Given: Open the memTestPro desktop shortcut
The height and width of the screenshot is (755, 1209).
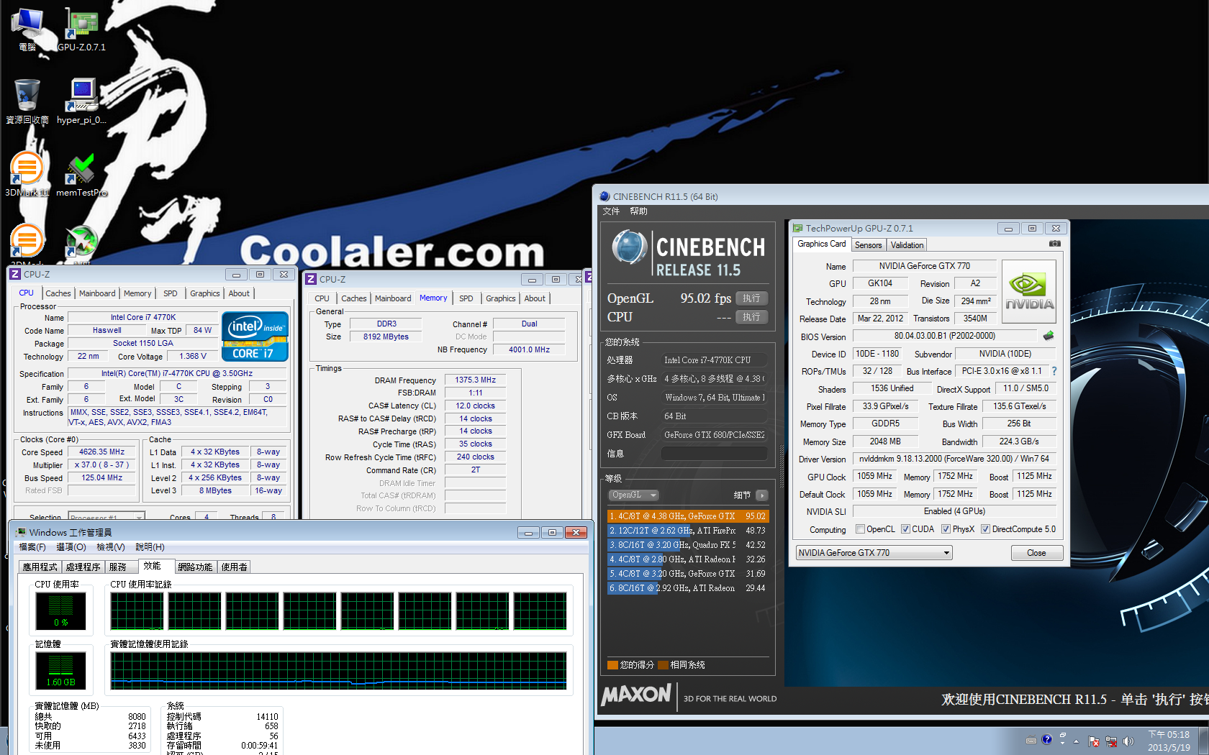Looking at the screenshot, I should click(81, 174).
